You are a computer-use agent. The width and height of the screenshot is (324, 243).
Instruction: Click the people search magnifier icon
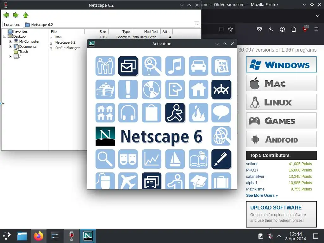coord(152,66)
